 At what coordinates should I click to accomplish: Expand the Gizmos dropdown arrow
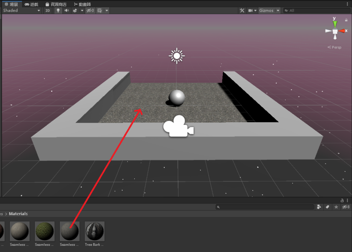click(x=278, y=11)
